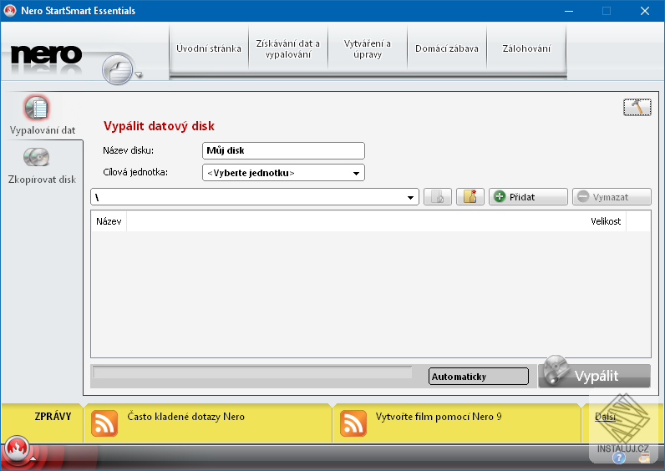Click the small icon right of the help icon

(x=644, y=458)
